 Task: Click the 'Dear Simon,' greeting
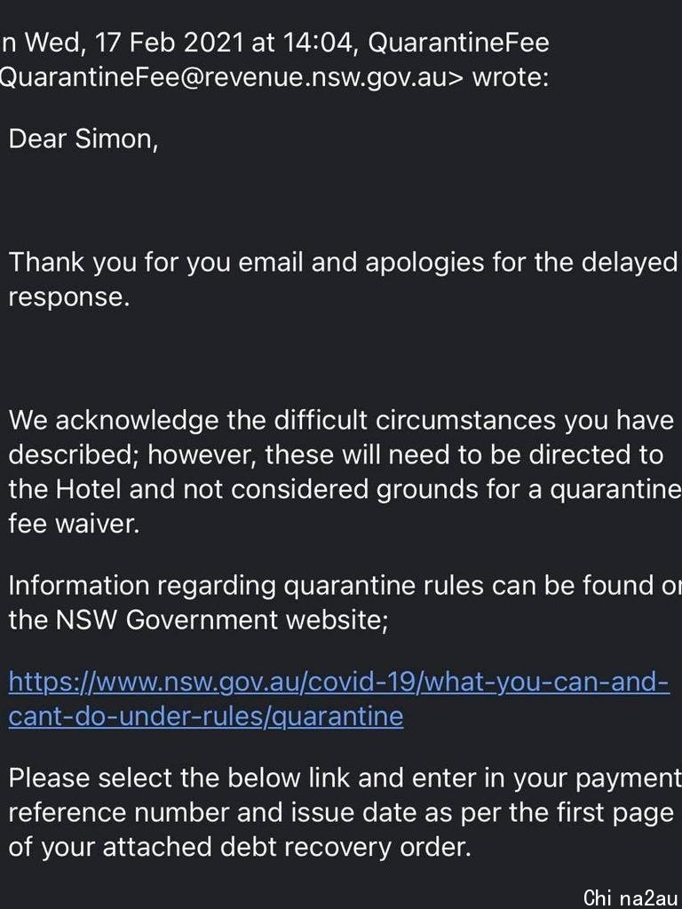point(83,139)
